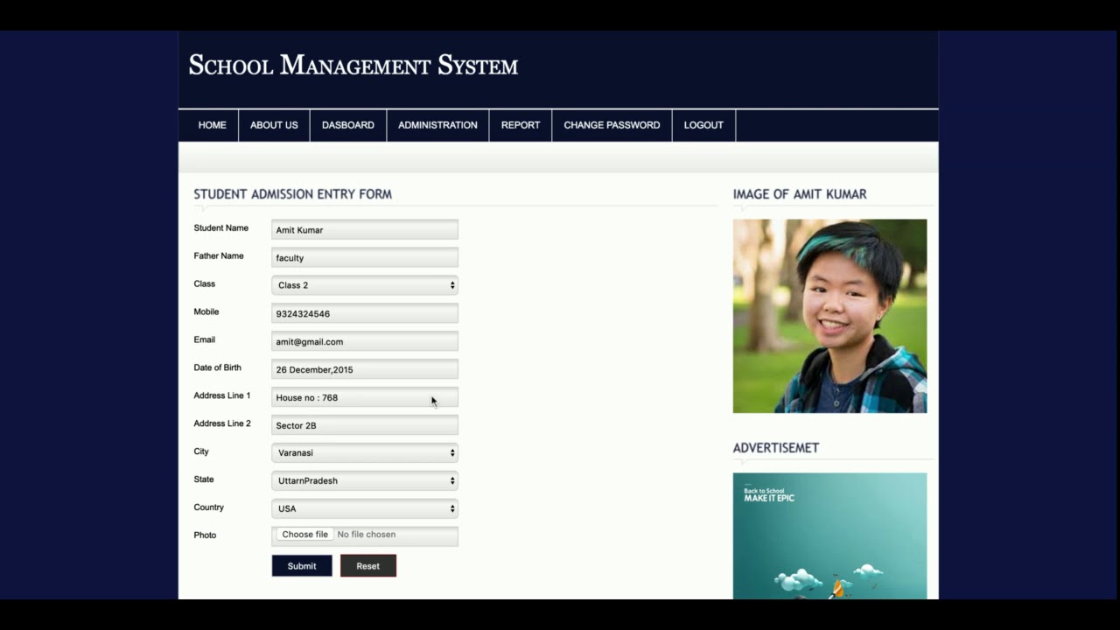The width and height of the screenshot is (1120, 630).
Task: Click the Mobile label
Action: point(206,312)
